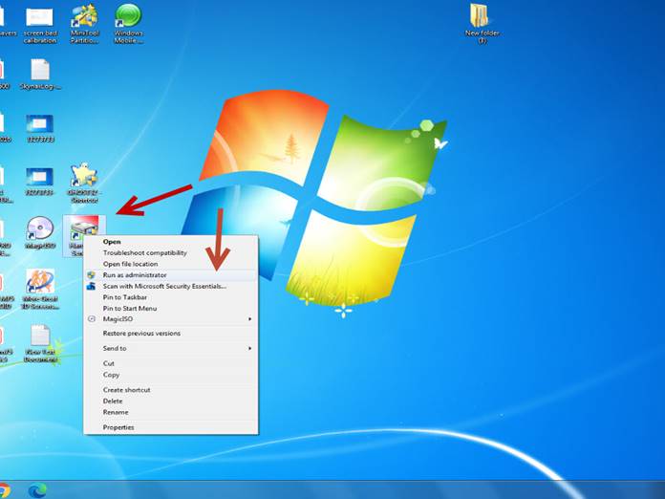Select the Skymax log file icon
665x499 pixels.
39,72
